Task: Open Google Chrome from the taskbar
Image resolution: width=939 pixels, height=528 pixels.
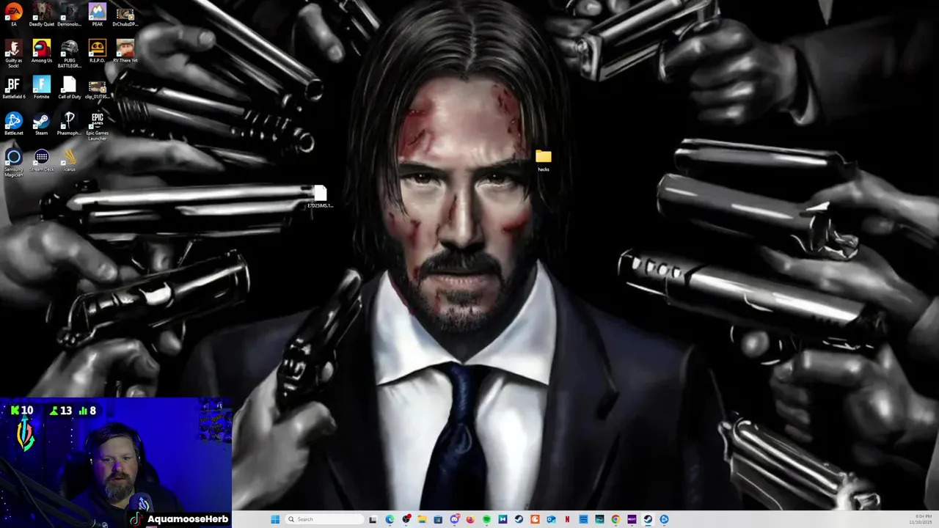Action: pyautogui.click(x=615, y=519)
